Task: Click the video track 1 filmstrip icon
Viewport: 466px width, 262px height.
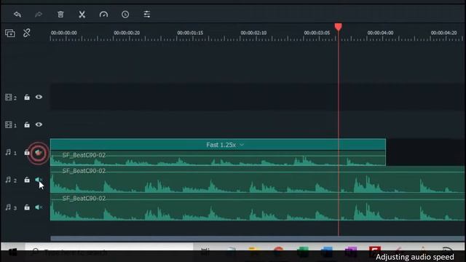Action: tap(9, 124)
